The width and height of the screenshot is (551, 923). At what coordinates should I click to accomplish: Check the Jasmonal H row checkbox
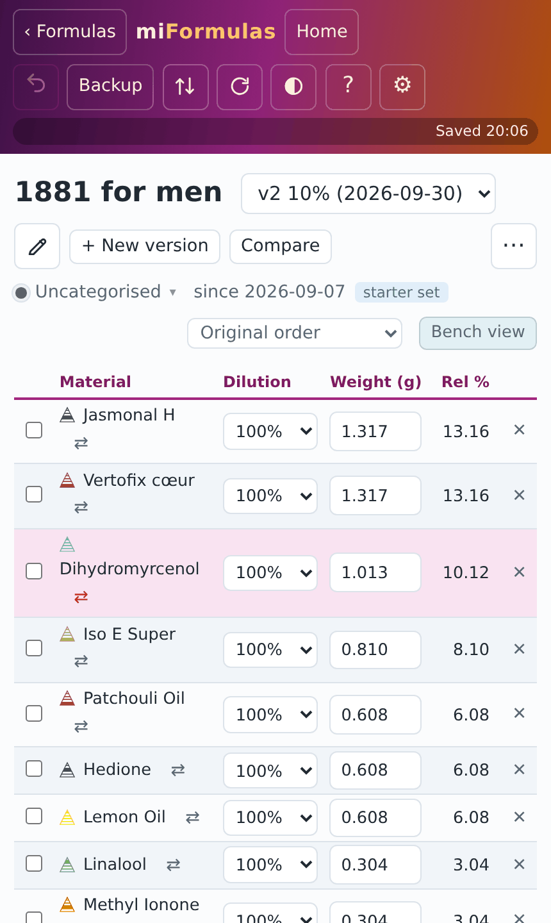34,430
